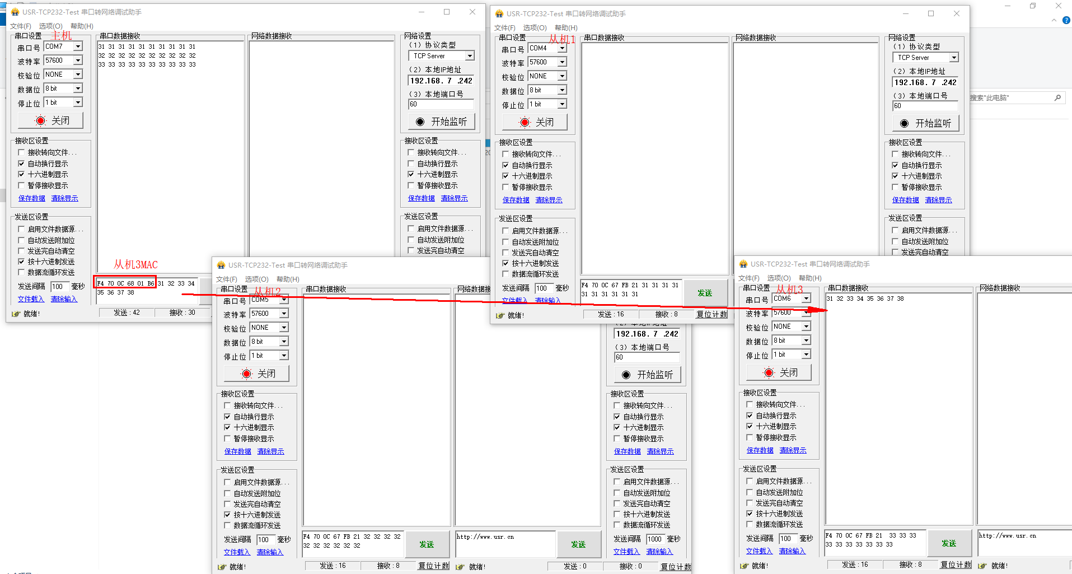Image resolution: width=1072 pixels, height=574 pixels.
Task: Click black circle icon on 从机2's 开始监听 button
Action: (626, 375)
